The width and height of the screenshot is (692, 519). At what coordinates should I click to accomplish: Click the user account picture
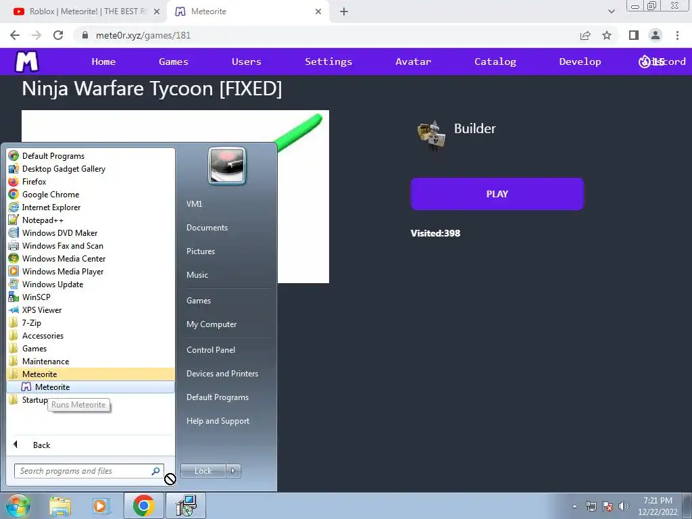(x=227, y=166)
